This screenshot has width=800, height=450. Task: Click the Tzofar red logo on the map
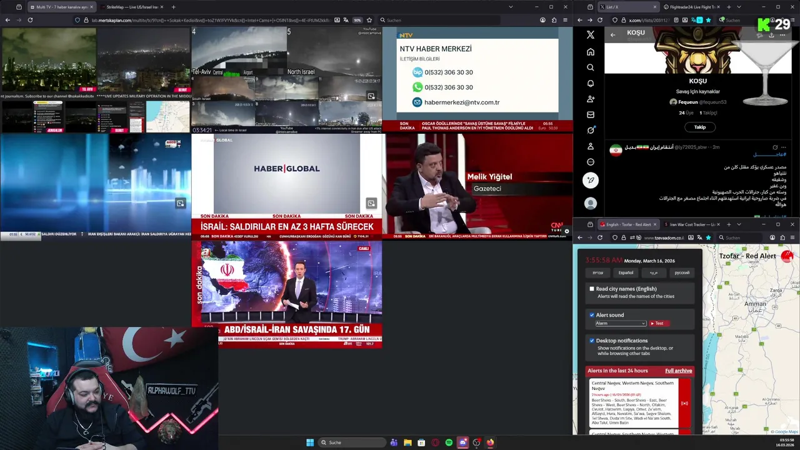(x=787, y=256)
